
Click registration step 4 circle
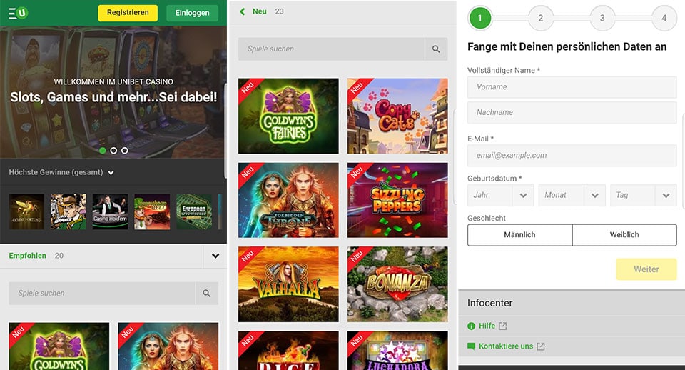(664, 18)
